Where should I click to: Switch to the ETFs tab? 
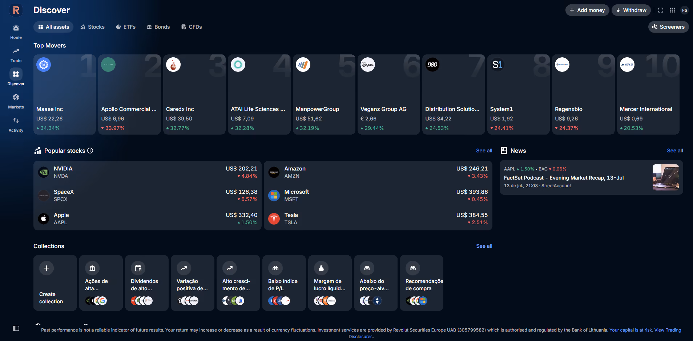126,27
